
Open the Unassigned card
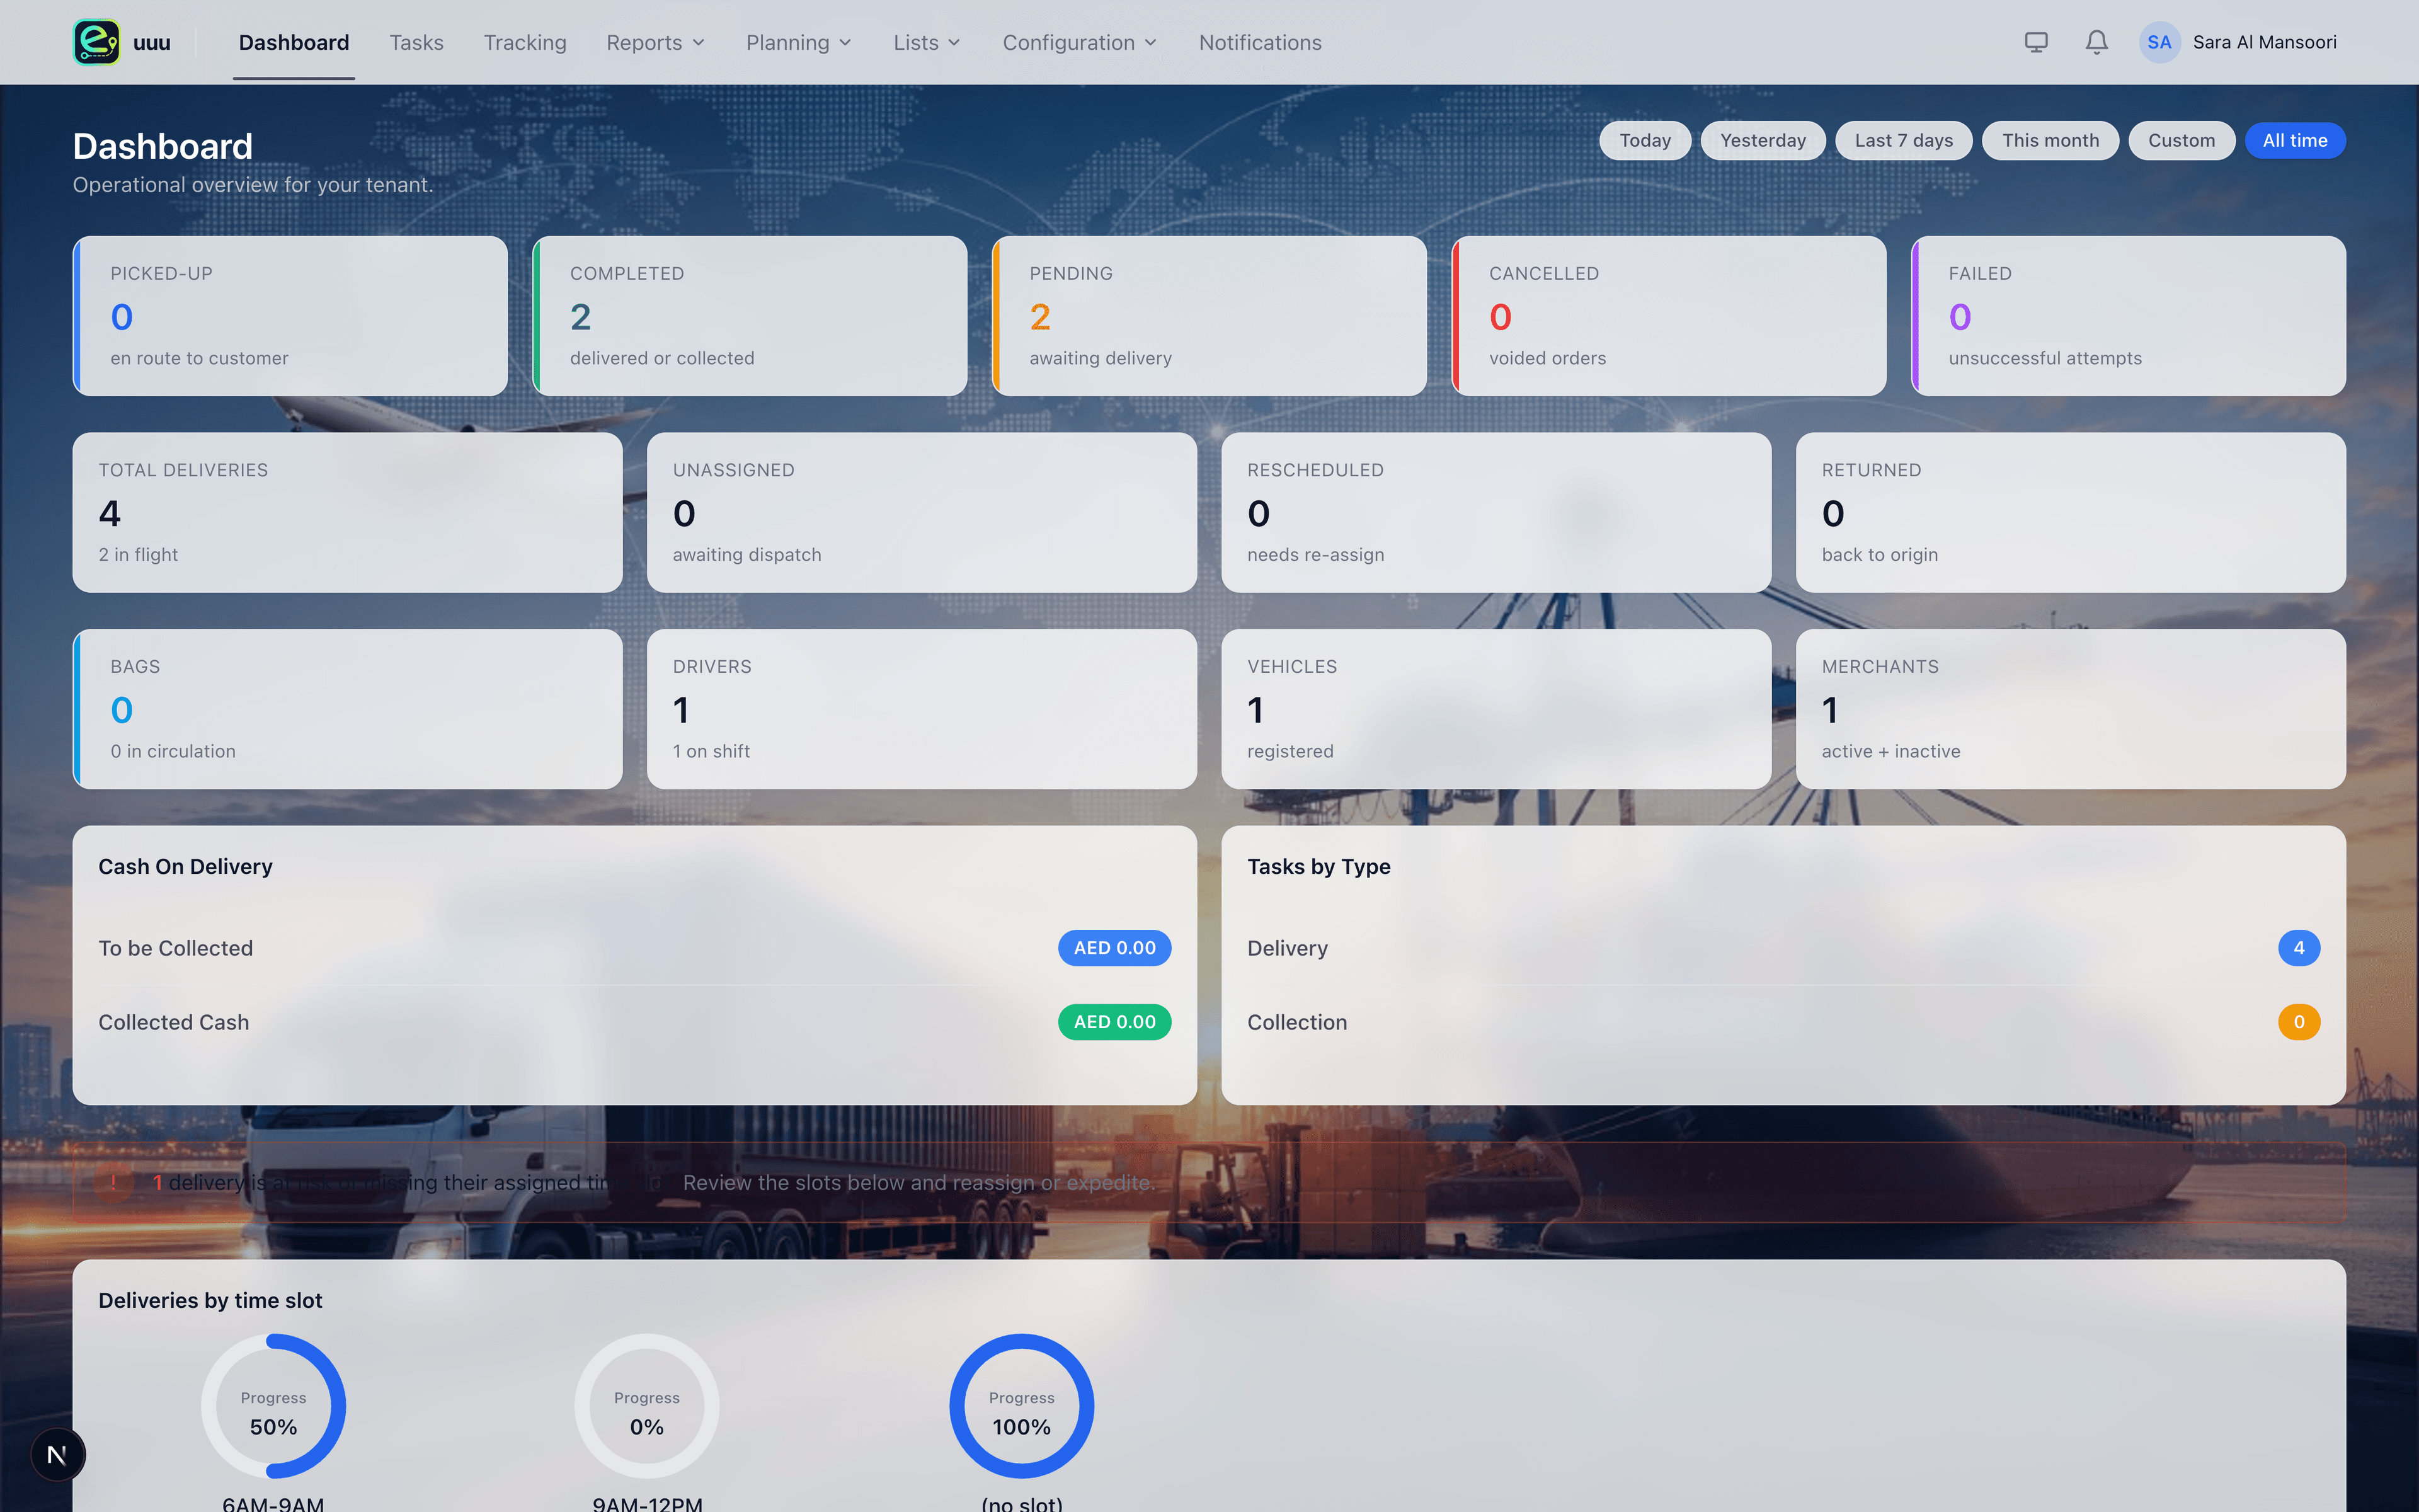(922, 512)
